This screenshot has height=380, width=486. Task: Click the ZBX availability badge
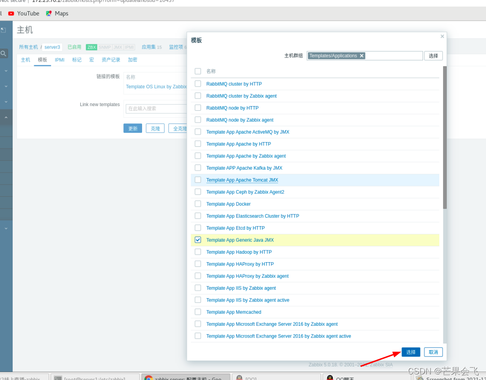[x=92, y=47]
